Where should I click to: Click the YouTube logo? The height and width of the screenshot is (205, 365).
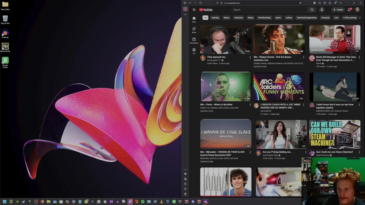[x=206, y=10]
